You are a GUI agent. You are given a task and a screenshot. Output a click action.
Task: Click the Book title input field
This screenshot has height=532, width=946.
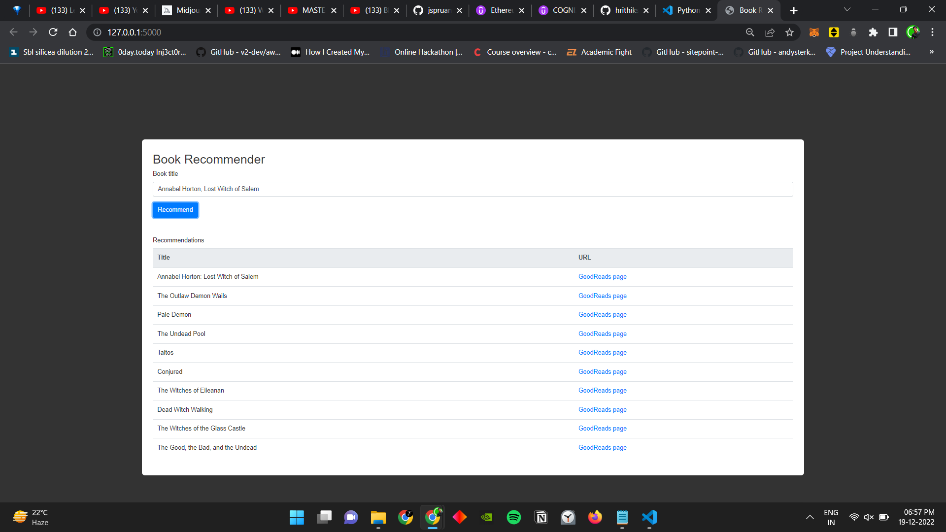473,189
